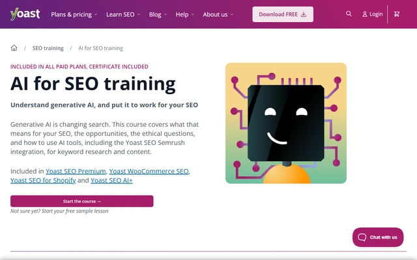Expand the Learn SEO chevron

click(139, 14)
